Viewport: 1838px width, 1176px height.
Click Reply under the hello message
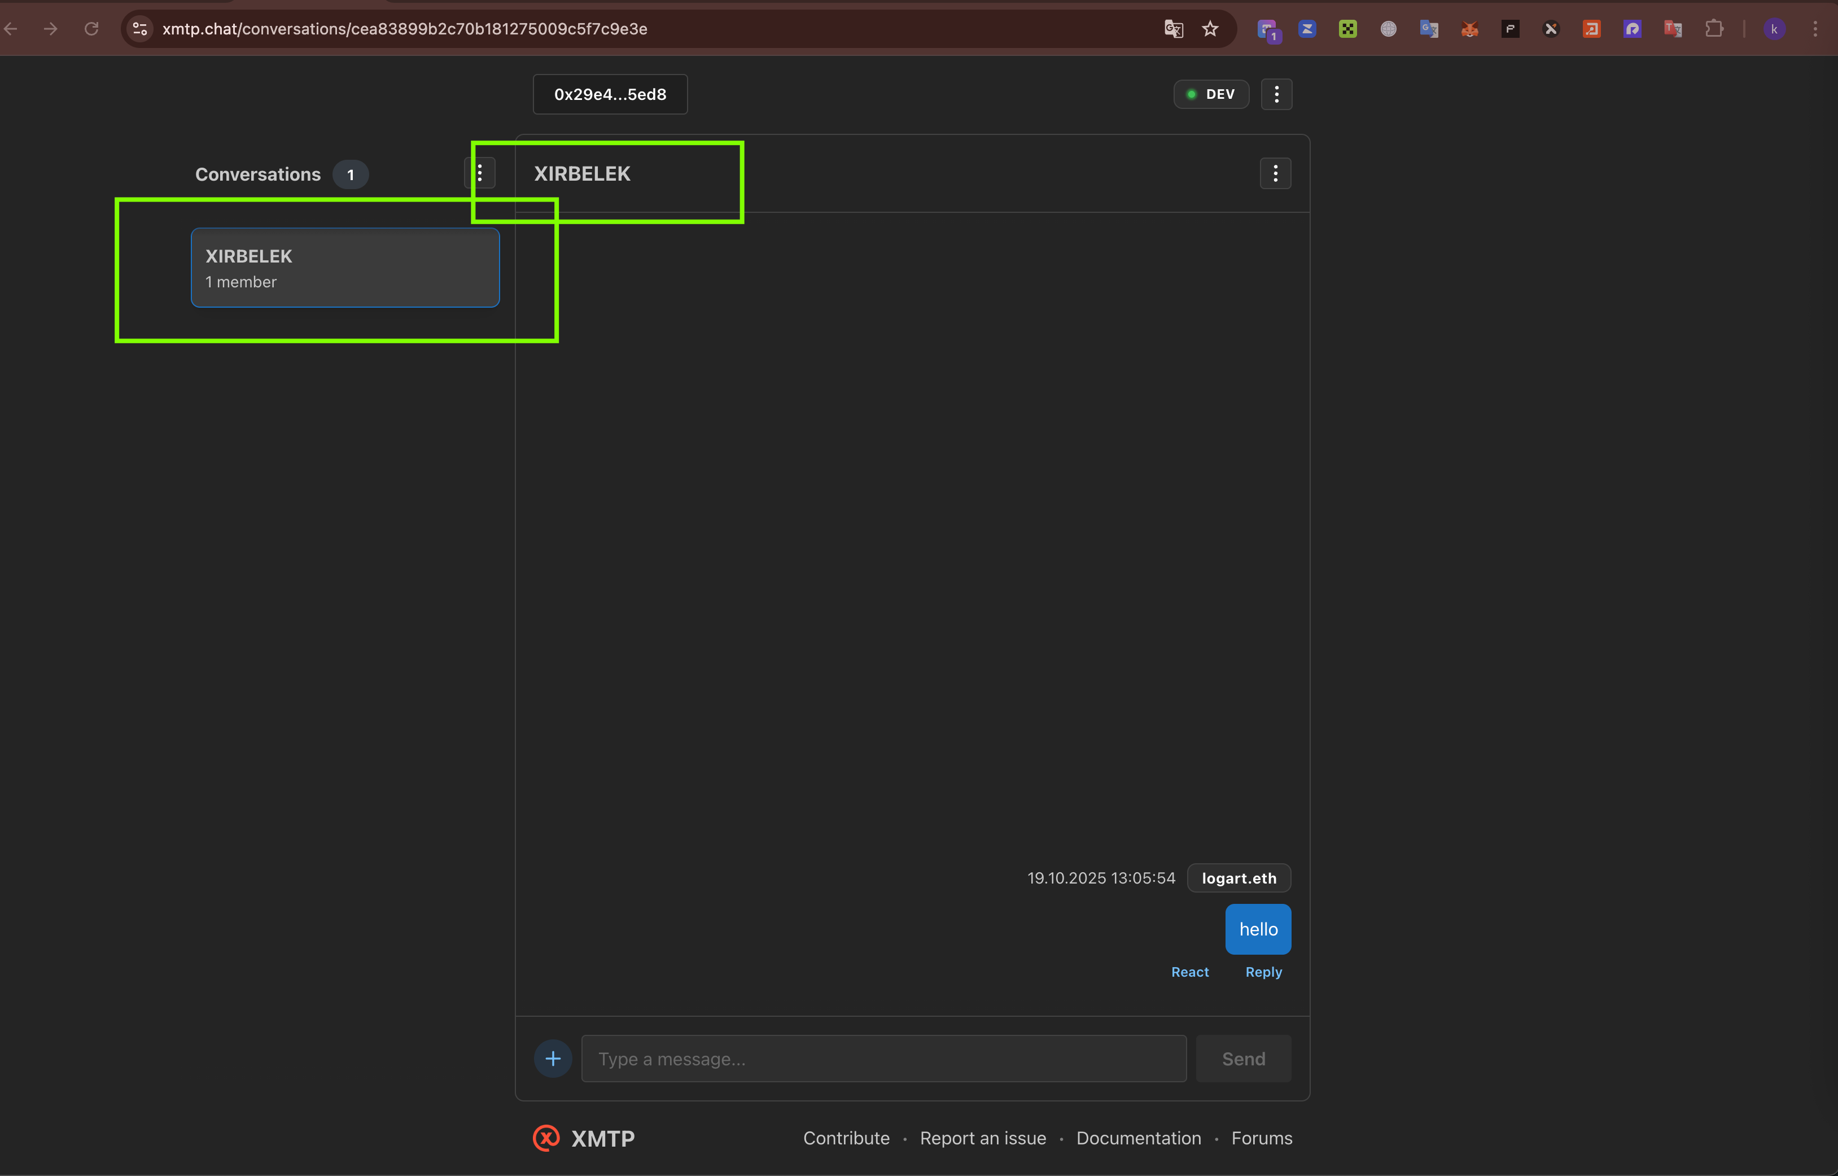1263,972
